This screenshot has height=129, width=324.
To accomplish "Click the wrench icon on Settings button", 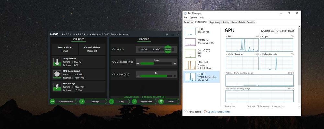I will click(x=82, y=102).
